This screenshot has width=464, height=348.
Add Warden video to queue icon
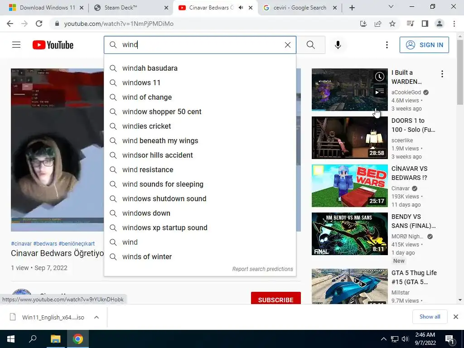(x=379, y=92)
